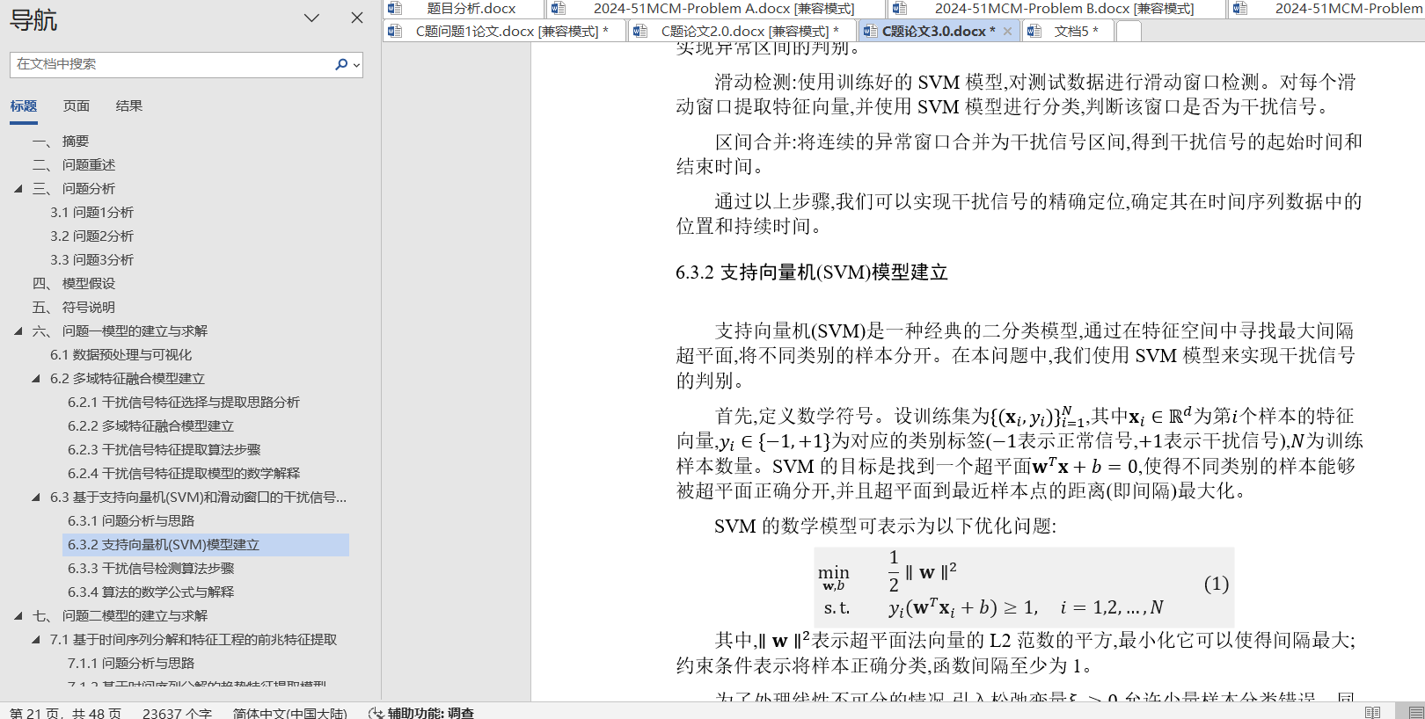This screenshot has width=1425, height=719.
Task: Open the navigation pane options chevron
Action: click(311, 18)
